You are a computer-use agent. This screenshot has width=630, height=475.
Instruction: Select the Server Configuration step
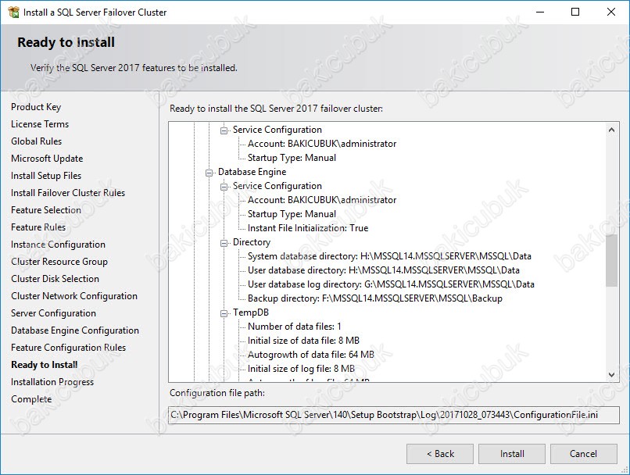[53, 313]
